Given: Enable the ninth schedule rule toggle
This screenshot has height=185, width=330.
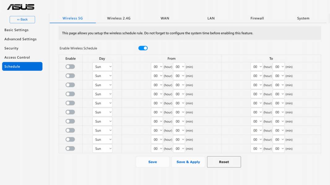Looking at the screenshot, I should (70, 140).
